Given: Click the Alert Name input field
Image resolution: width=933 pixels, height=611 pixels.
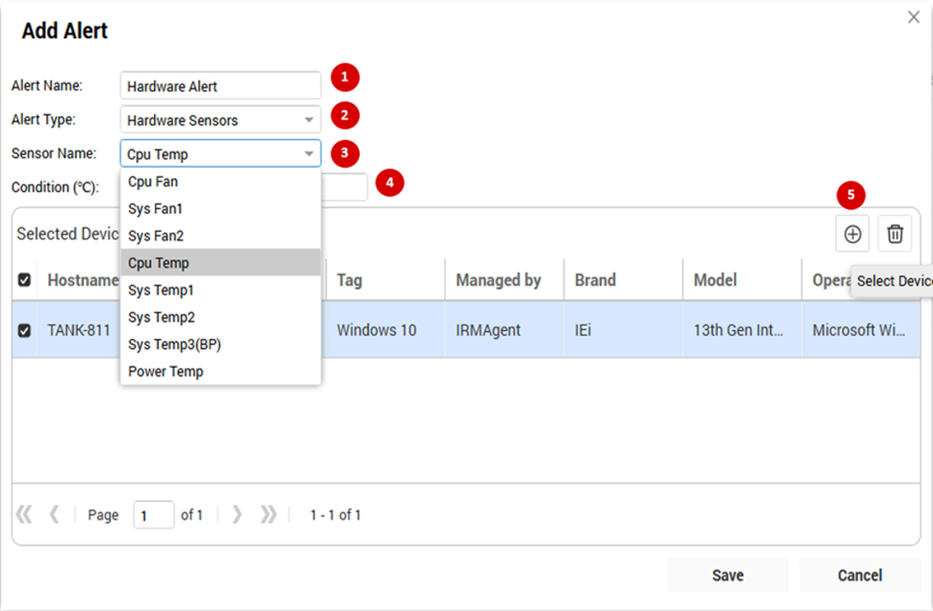Looking at the screenshot, I should pos(221,86).
